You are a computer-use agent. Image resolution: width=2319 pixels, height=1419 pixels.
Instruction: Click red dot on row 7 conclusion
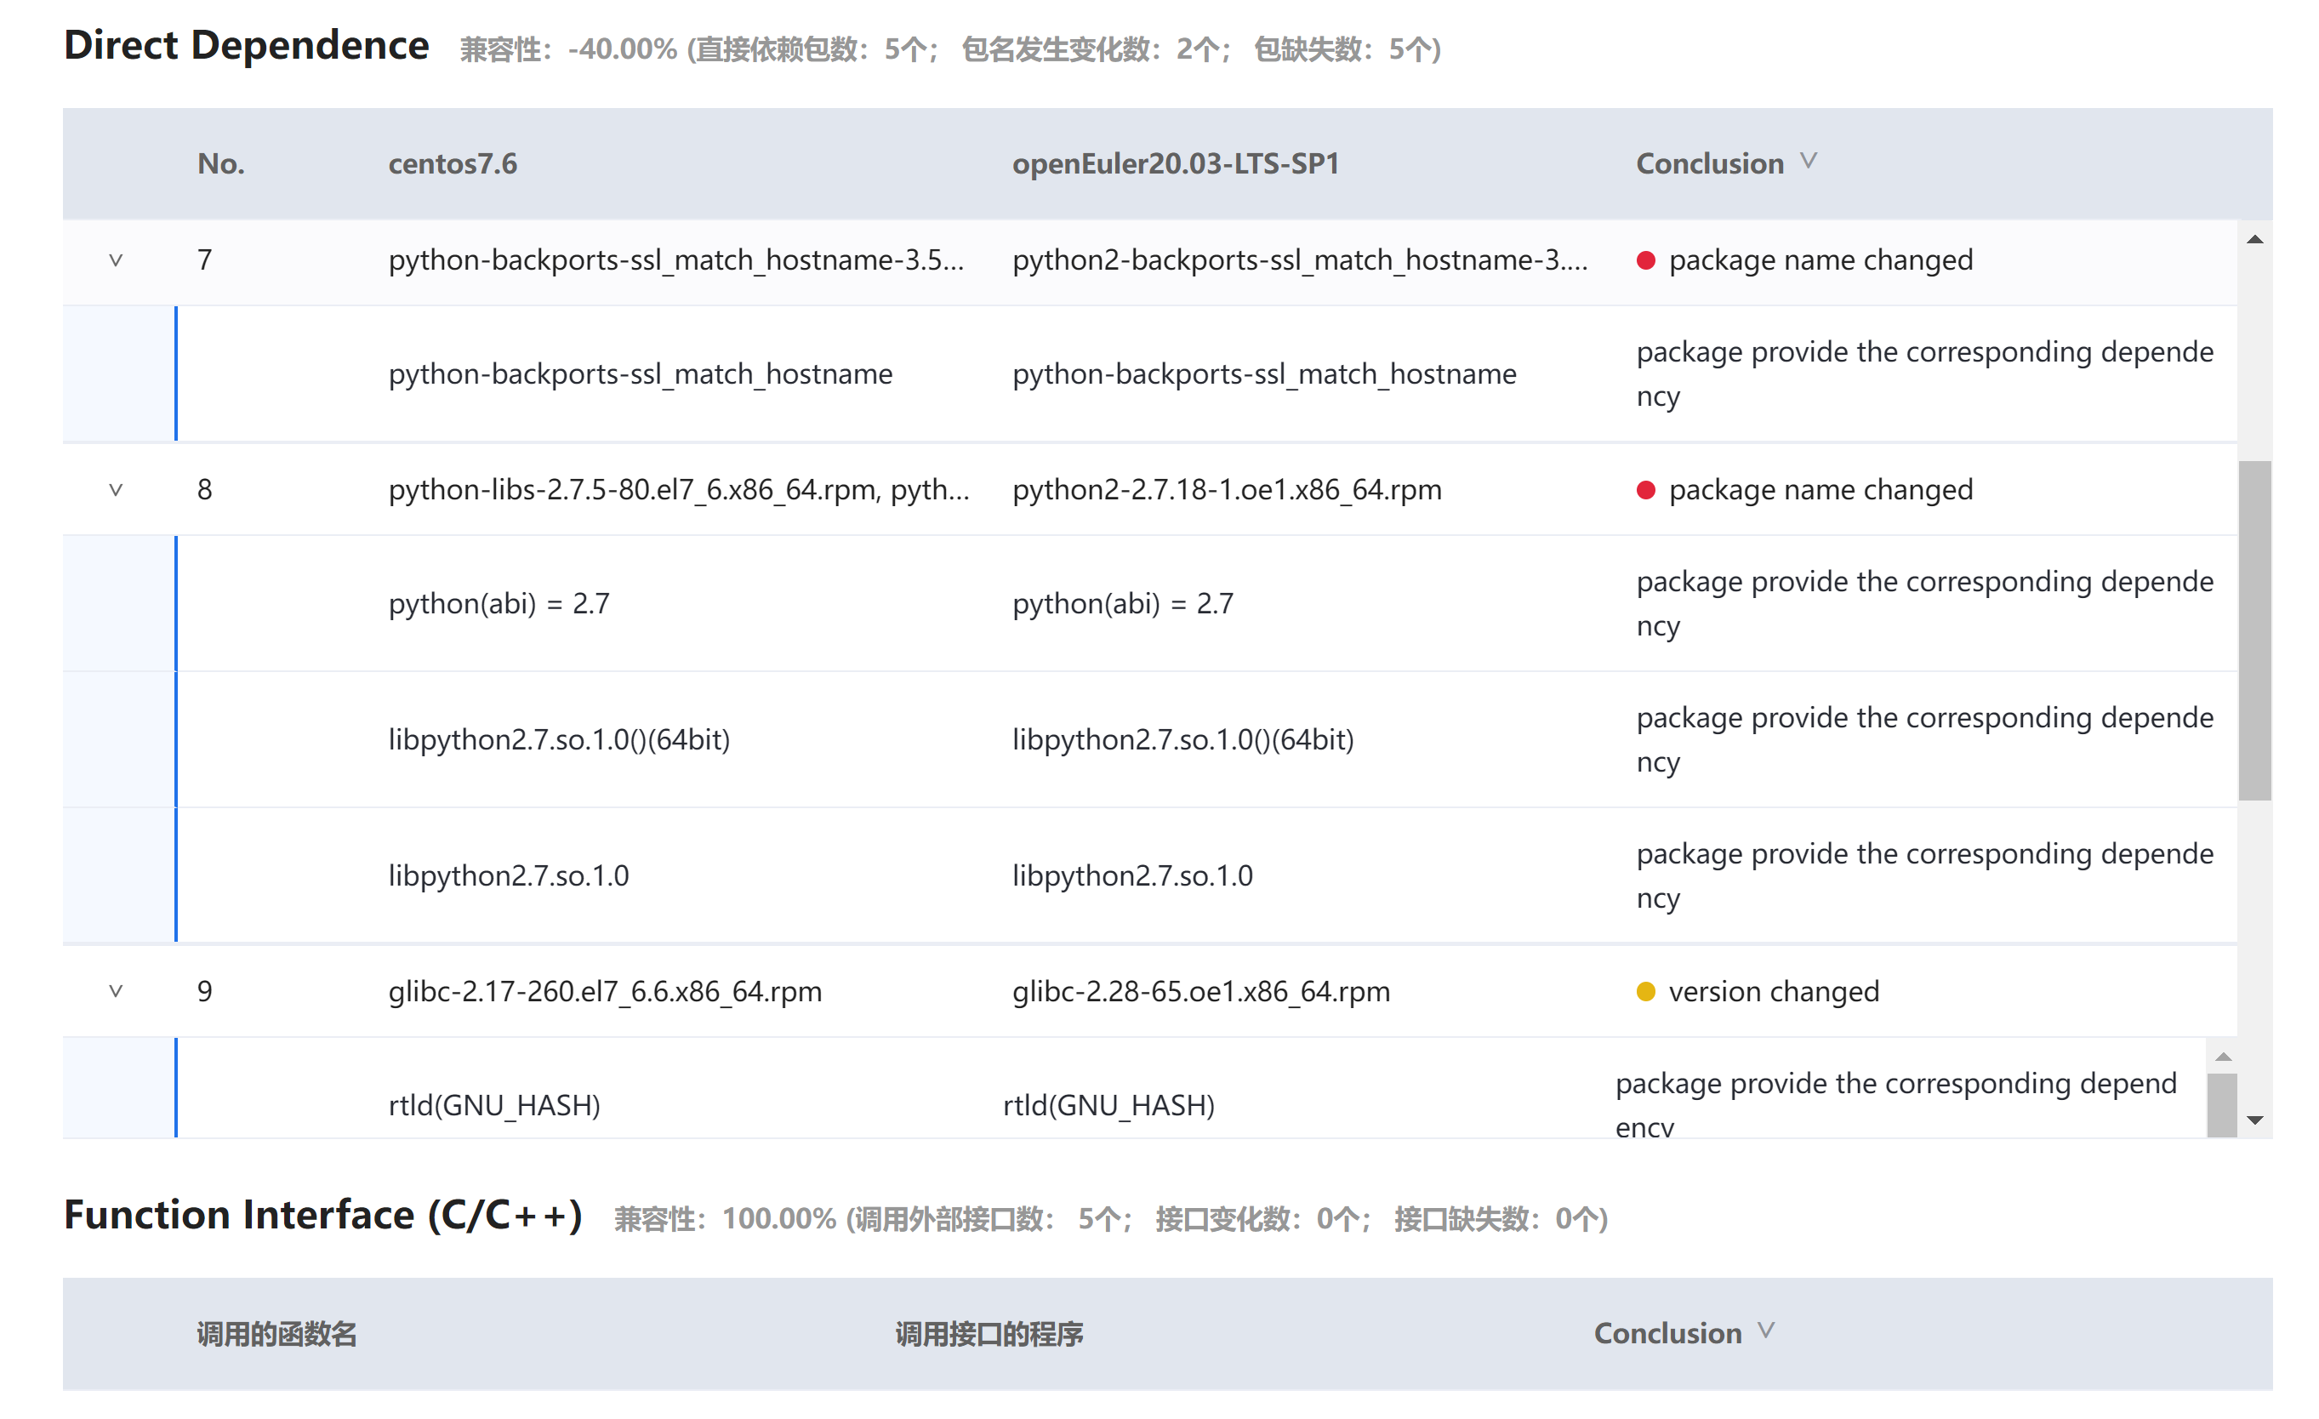(1645, 260)
